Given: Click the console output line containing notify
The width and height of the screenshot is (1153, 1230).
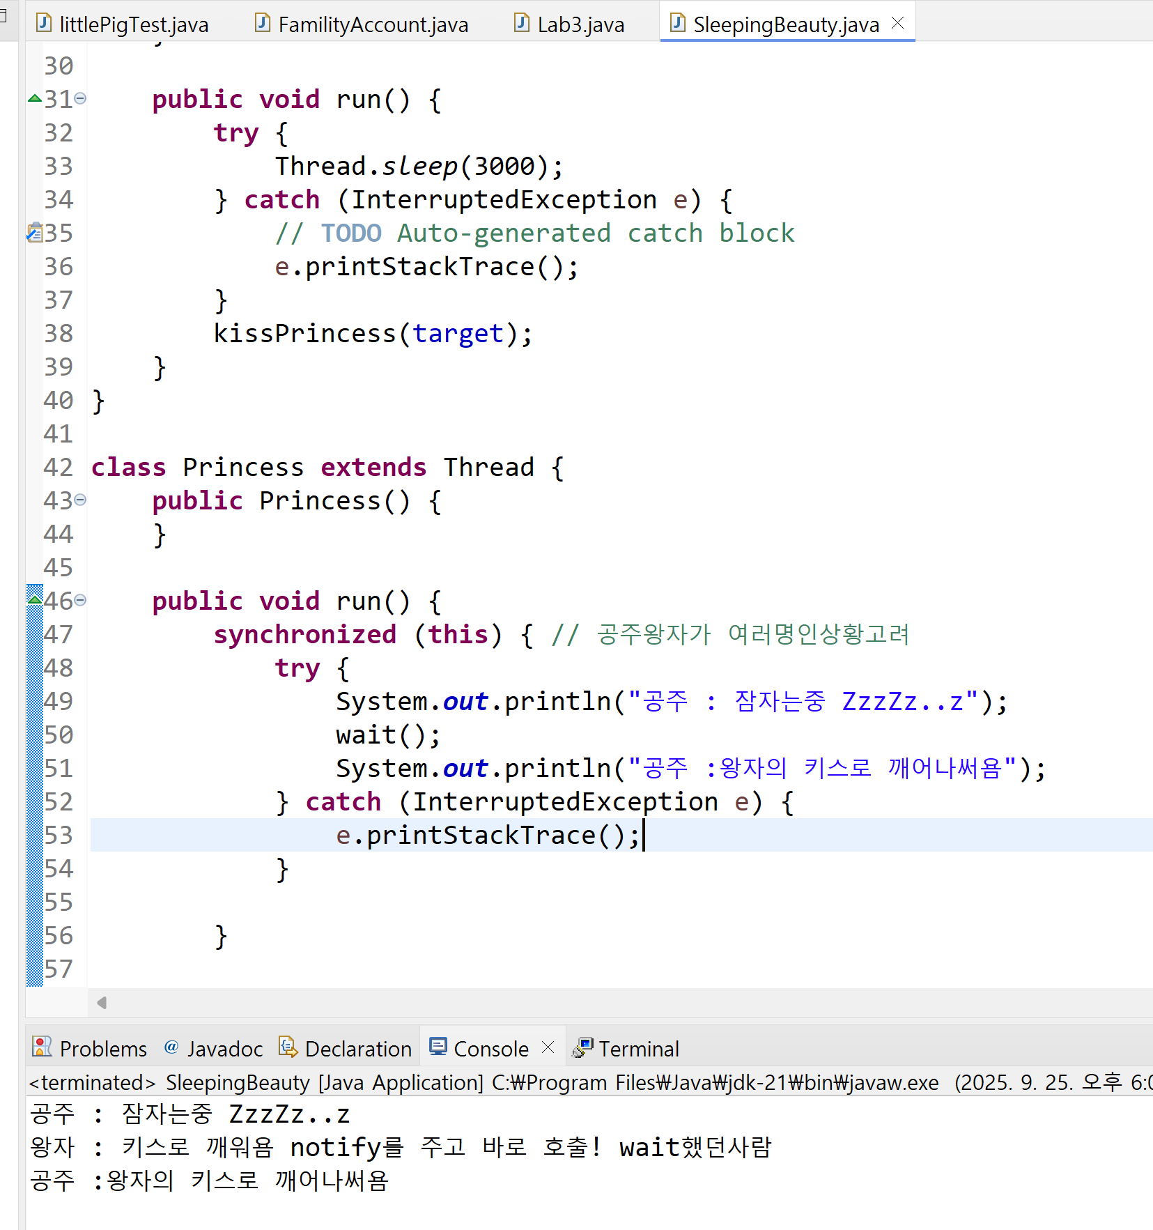Looking at the screenshot, I should [x=401, y=1147].
